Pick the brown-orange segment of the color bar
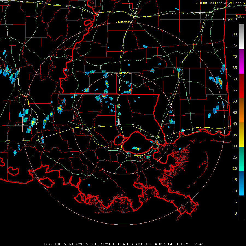The width and height of the screenshot is (246, 246). pyautogui.click(x=241, y=110)
